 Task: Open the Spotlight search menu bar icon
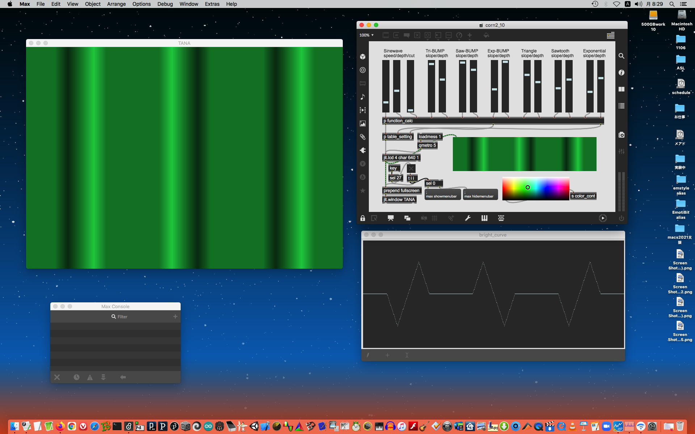(x=672, y=4)
